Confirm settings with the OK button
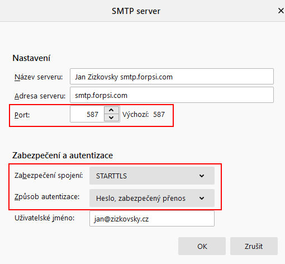 pyautogui.click(x=202, y=246)
